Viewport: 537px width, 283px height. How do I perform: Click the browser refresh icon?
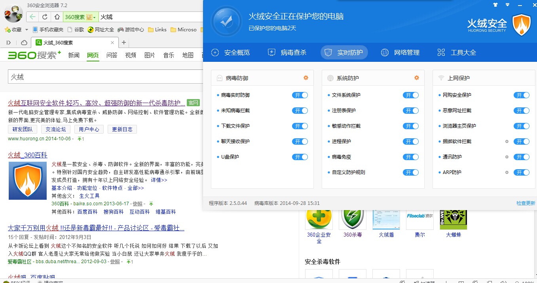[x=45, y=17]
